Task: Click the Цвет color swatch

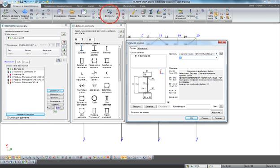Action: (221, 106)
